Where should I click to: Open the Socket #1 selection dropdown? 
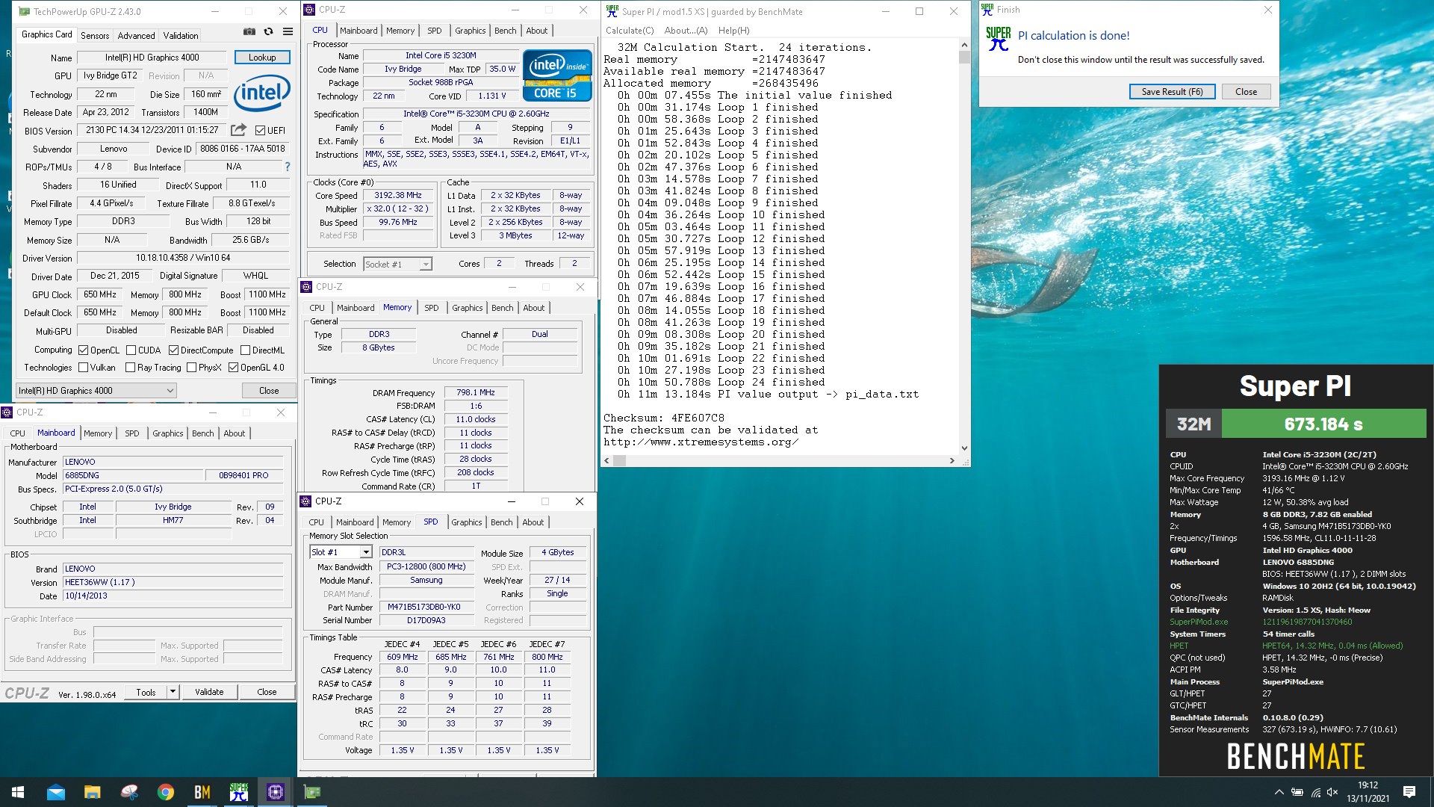397,264
